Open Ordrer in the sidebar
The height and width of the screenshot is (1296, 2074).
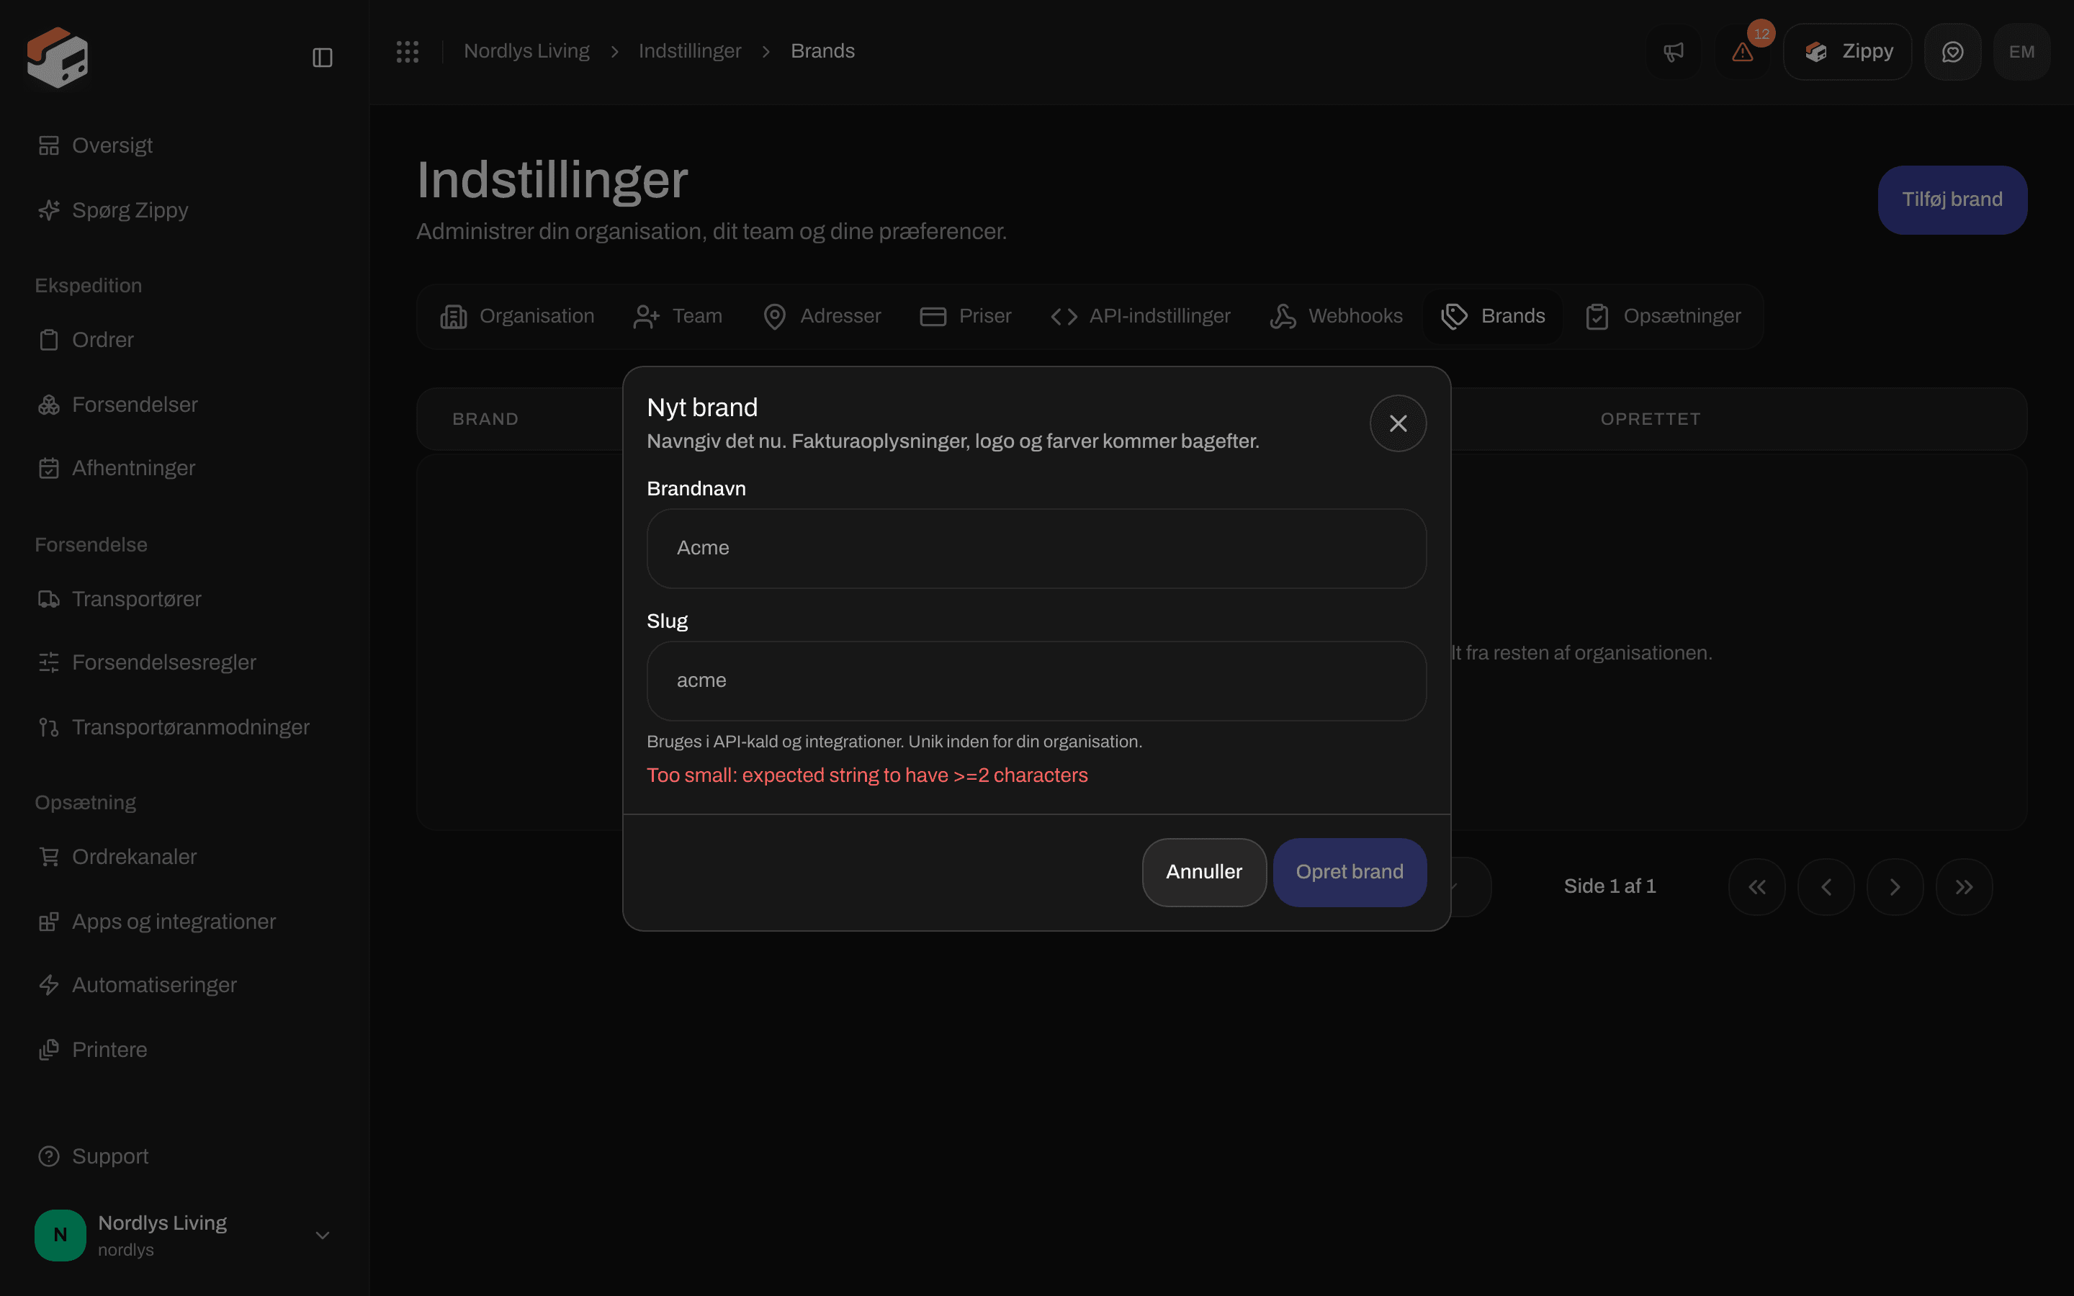[x=185, y=341]
